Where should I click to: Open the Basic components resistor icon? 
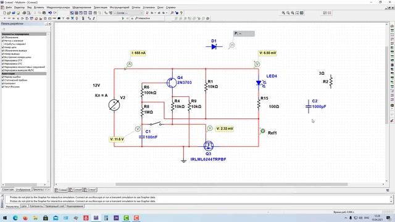9,18
